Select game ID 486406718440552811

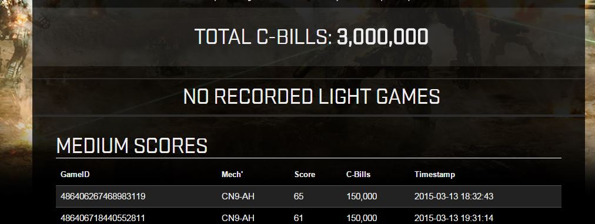coord(103,218)
